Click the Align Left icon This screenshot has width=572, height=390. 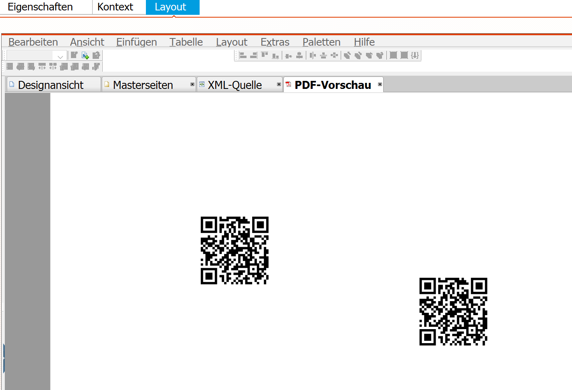[x=243, y=55]
